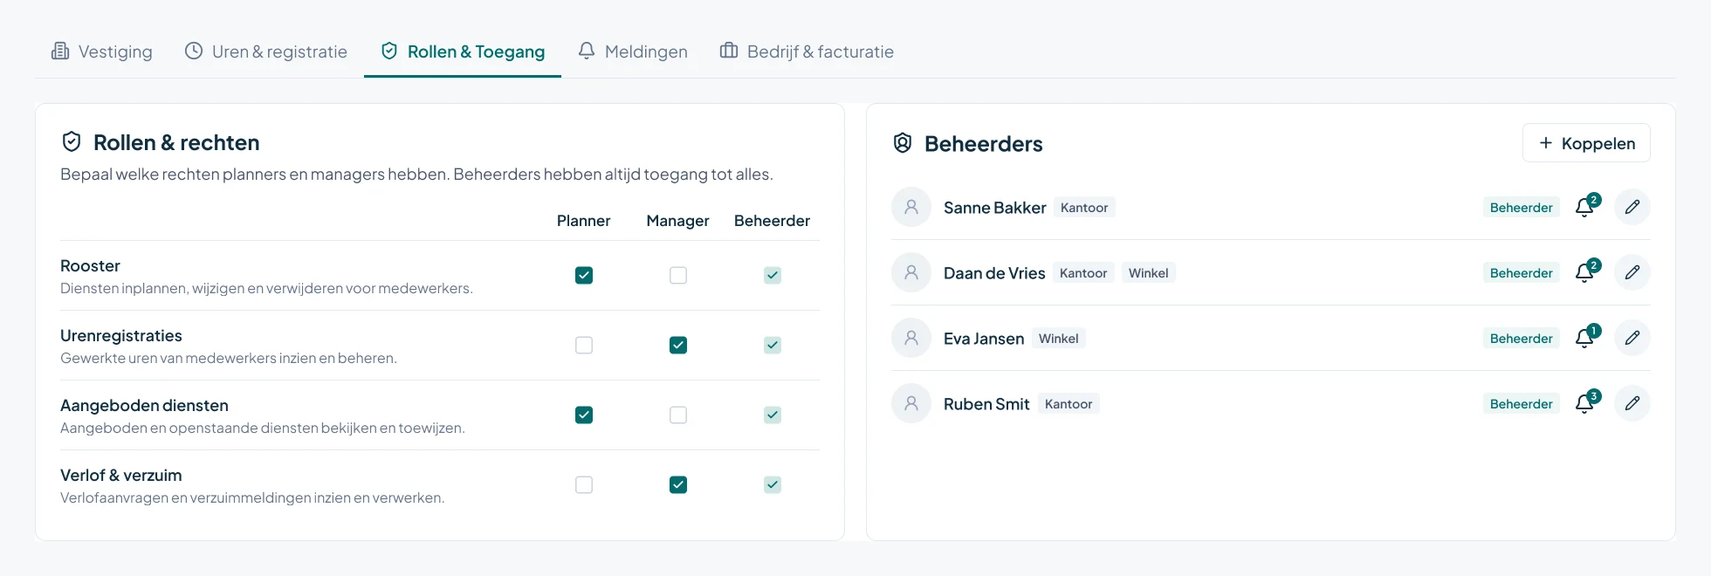Enable Manager checkbox for Aangeboden diensten

click(678, 415)
